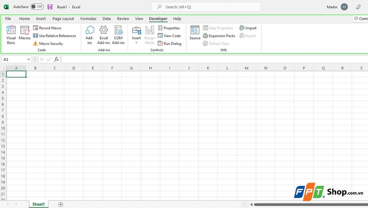Switch to the Formulas tab

[88, 18]
